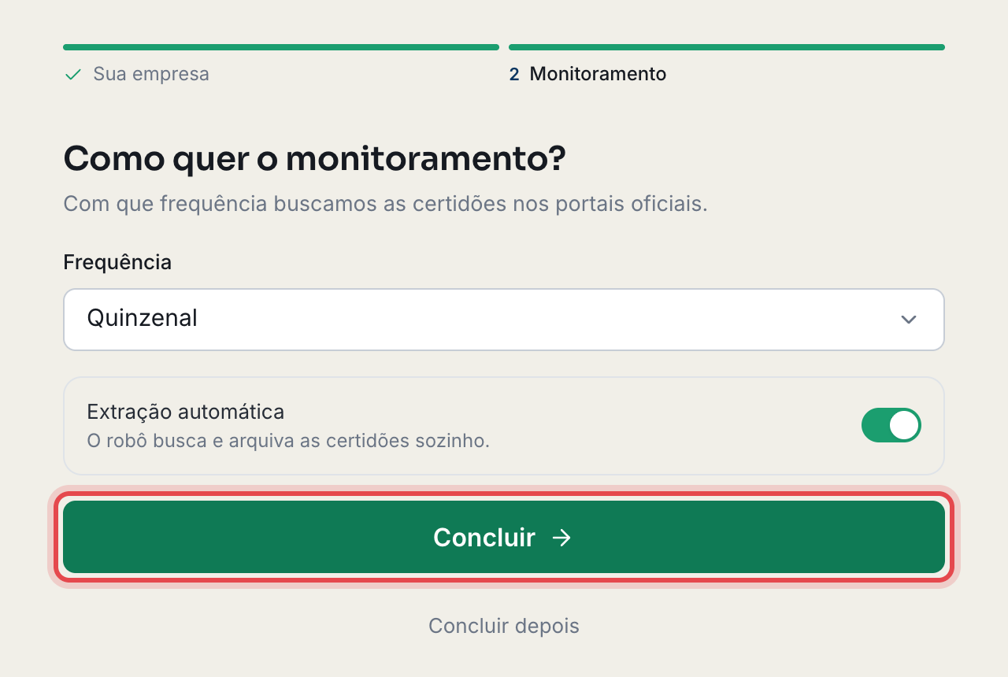The image size is (1008, 677).
Task: Click the step number 2 indicator
Action: point(514,75)
